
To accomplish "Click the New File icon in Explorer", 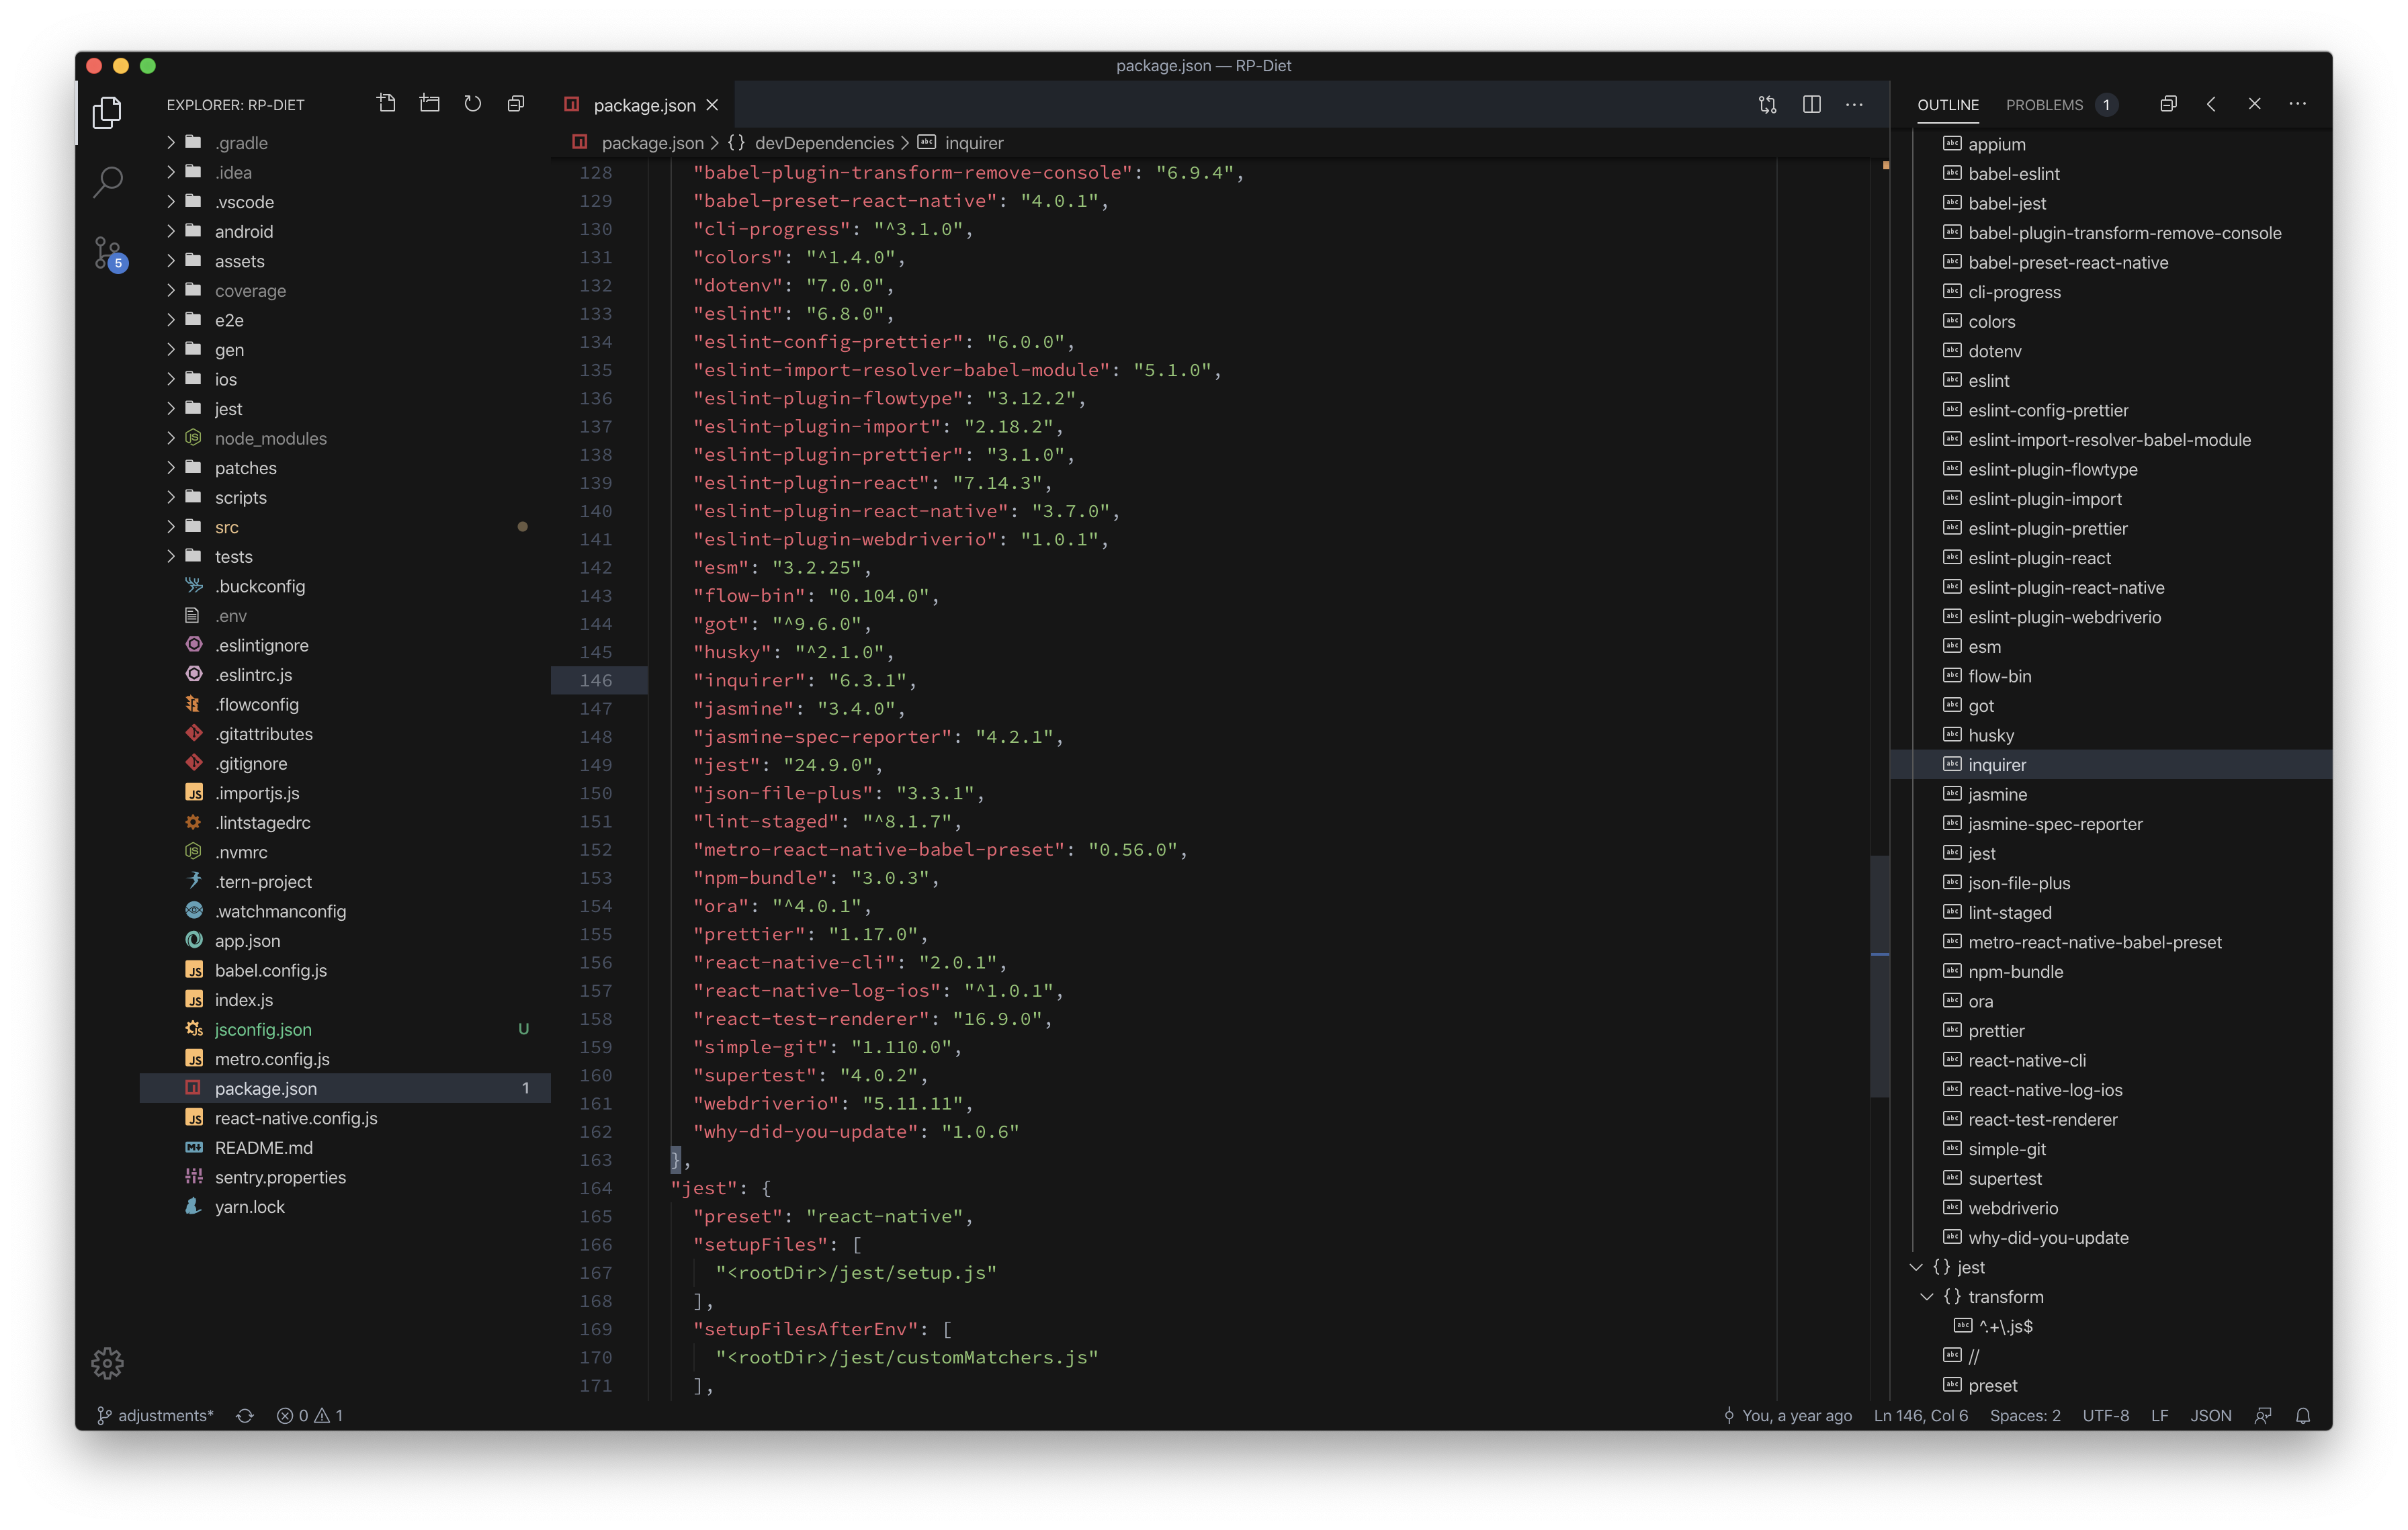I will coord(386,104).
